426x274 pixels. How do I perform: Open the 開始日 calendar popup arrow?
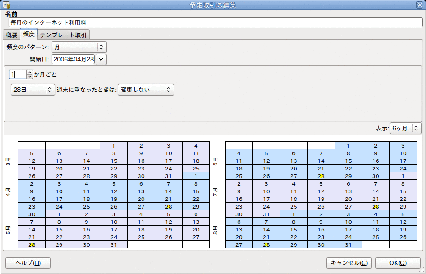(x=101, y=59)
